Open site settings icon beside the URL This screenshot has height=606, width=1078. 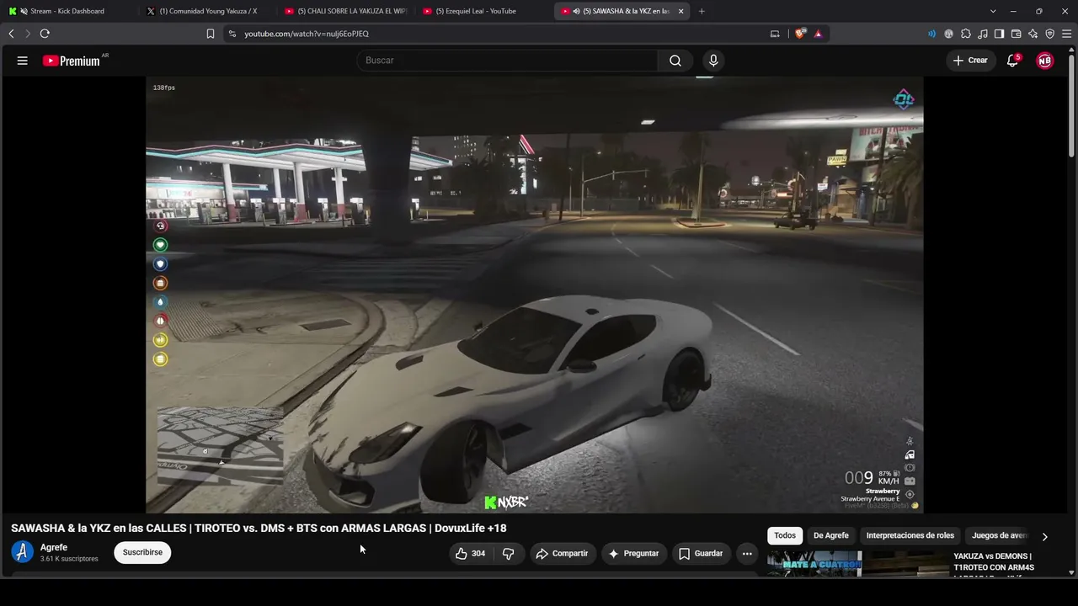pyautogui.click(x=232, y=34)
